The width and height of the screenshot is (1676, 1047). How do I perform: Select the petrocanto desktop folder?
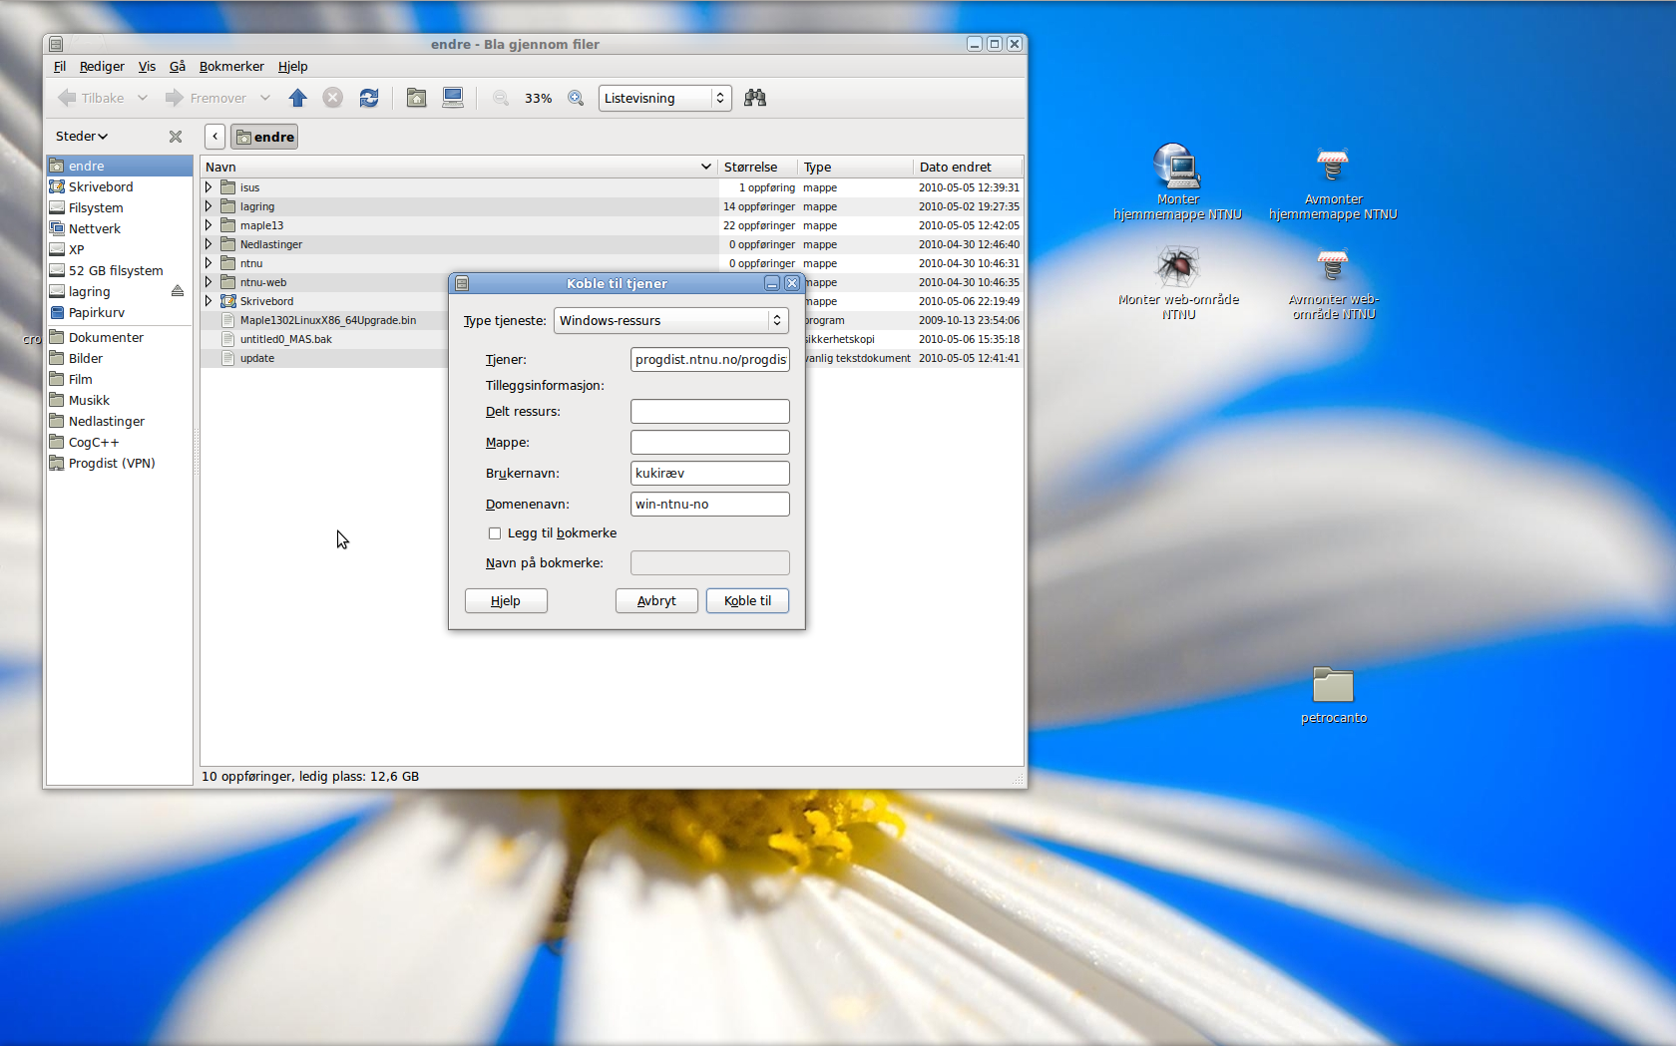click(1333, 695)
